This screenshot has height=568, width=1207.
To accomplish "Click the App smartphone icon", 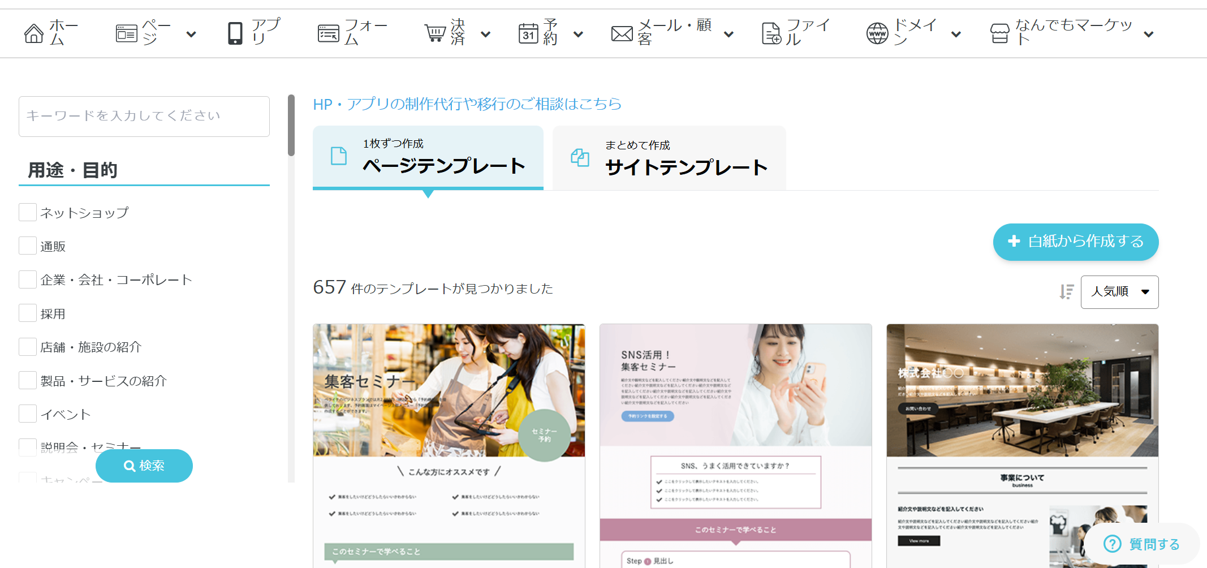I will tap(235, 33).
